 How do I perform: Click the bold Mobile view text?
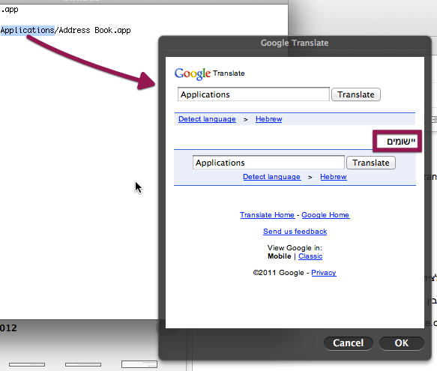click(x=280, y=256)
